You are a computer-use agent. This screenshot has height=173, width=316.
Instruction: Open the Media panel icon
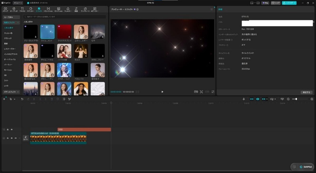point(5,9)
